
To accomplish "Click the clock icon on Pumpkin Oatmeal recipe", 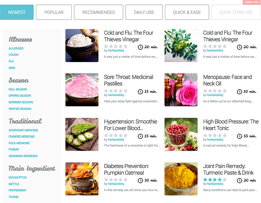I will (140, 180).
